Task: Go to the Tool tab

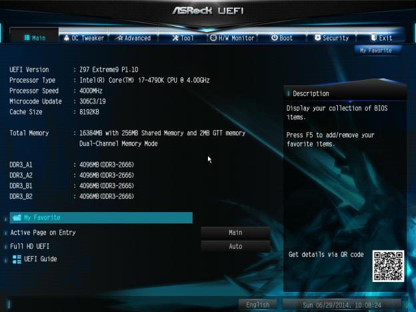Action: coord(183,38)
